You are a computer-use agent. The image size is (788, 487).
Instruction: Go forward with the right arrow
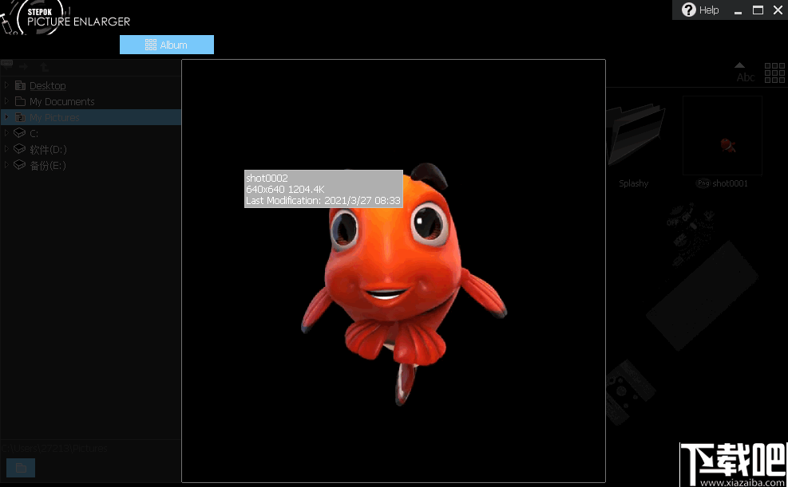pyautogui.click(x=23, y=66)
